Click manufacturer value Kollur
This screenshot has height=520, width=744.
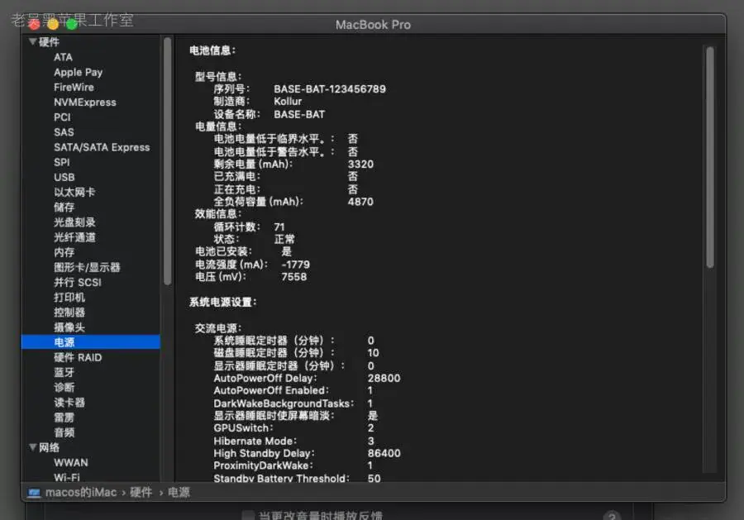click(288, 101)
